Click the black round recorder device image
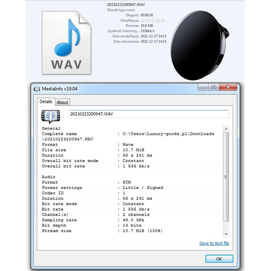The image size is (271, 271). 198,45
